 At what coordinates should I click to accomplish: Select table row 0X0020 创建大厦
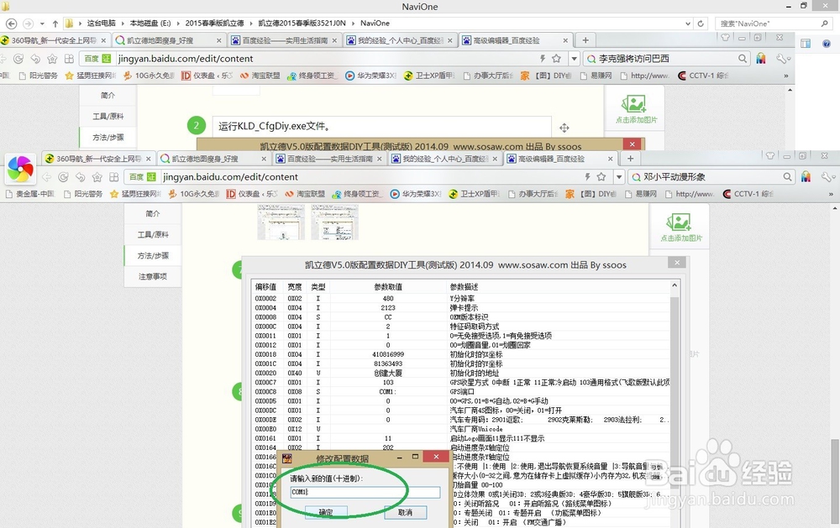pyautogui.click(x=462, y=373)
